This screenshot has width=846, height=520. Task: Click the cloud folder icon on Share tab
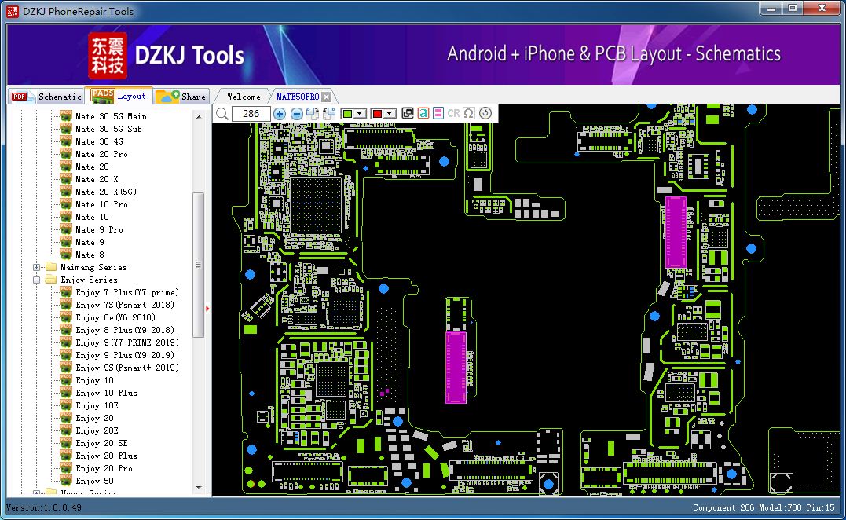[x=167, y=97]
